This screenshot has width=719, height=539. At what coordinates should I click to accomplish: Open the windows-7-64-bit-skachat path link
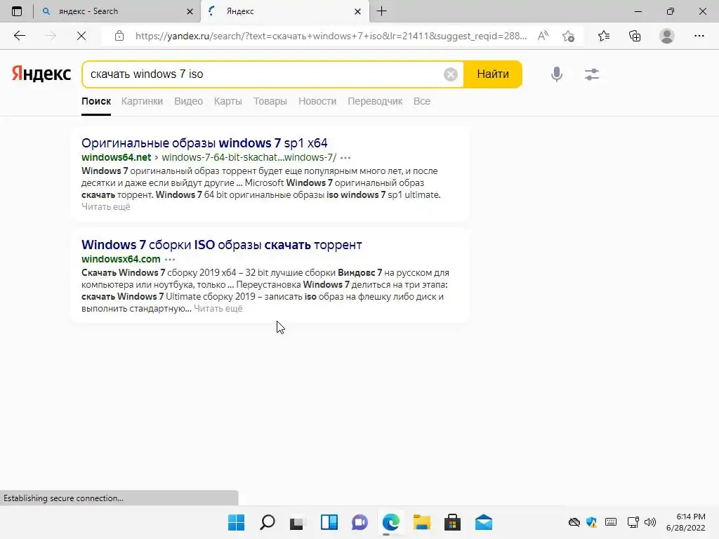249,157
